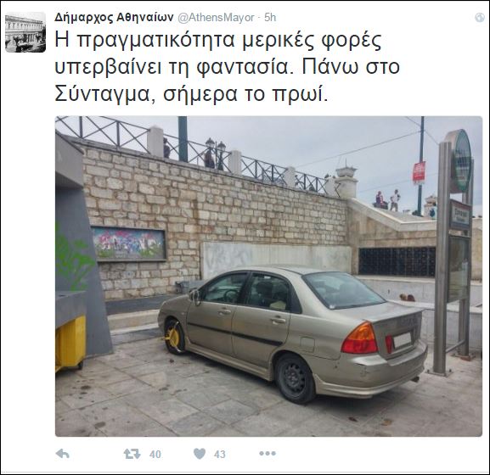This screenshot has height=475, width=490.
Task: Open the Δήμαρχος Αθηναίων display name
Action: click(114, 18)
